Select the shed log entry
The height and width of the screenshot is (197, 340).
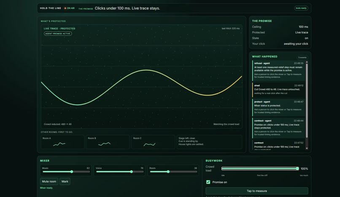279,89
